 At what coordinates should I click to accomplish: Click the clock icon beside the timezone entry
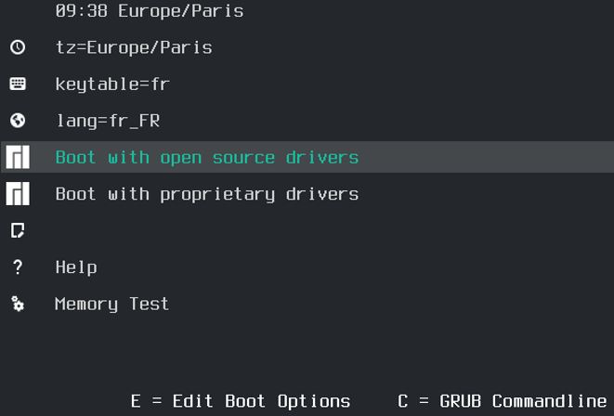click(18, 47)
